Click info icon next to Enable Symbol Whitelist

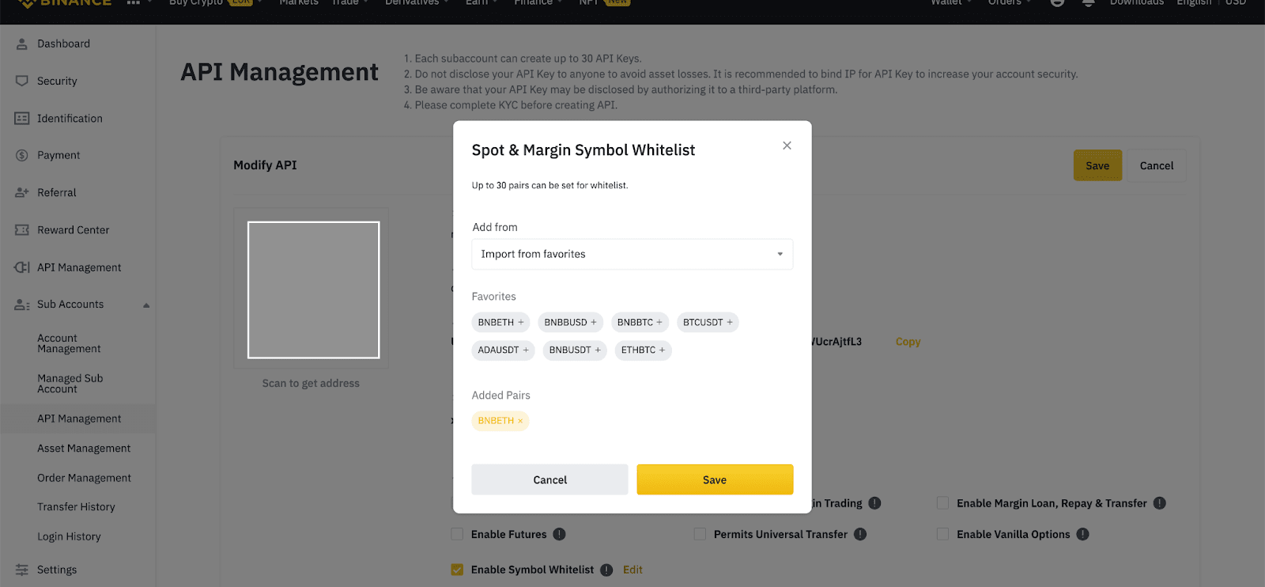point(606,570)
